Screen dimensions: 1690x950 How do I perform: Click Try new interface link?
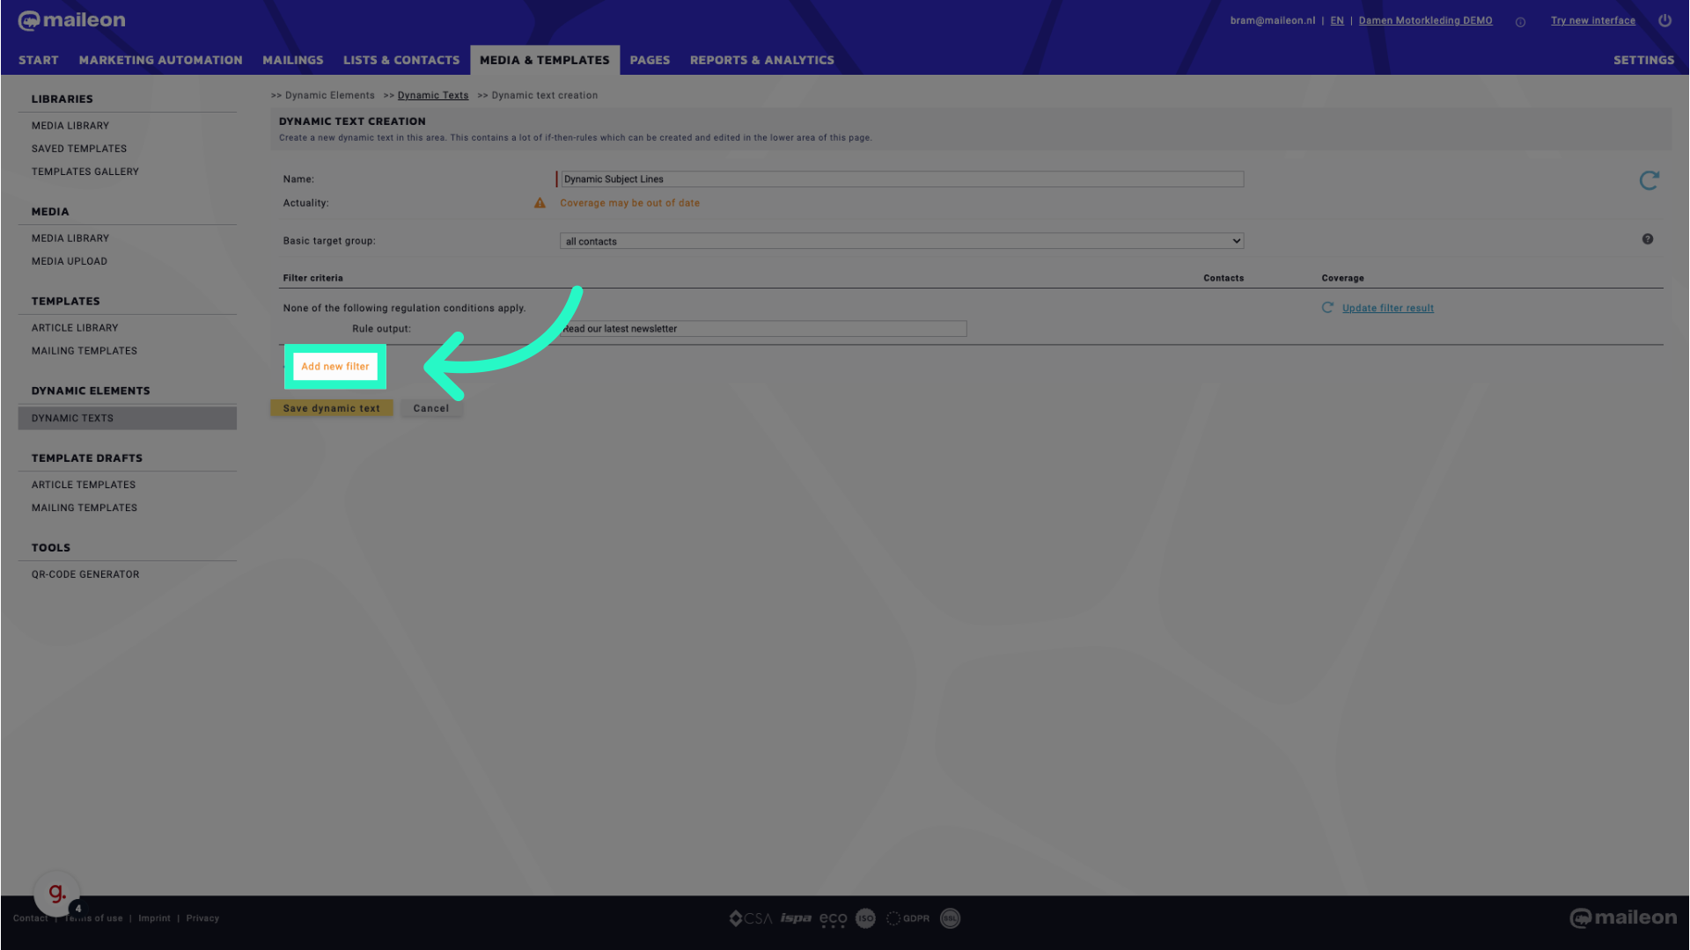pyautogui.click(x=1593, y=20)
